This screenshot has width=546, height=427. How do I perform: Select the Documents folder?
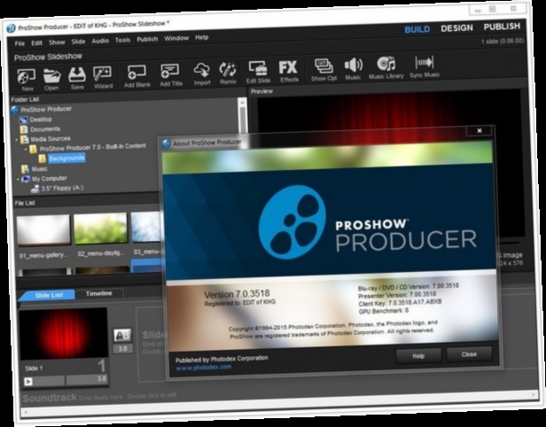pos(45,129)
